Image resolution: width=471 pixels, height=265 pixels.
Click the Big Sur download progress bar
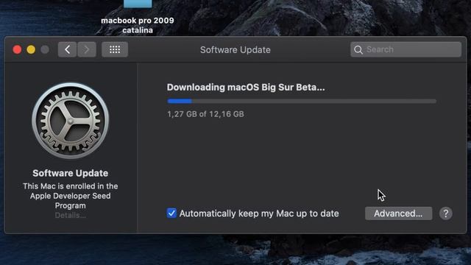click(x=302, y=102)
